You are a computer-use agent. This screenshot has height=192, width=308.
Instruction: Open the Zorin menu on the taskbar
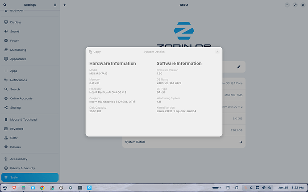pos(5,188)
